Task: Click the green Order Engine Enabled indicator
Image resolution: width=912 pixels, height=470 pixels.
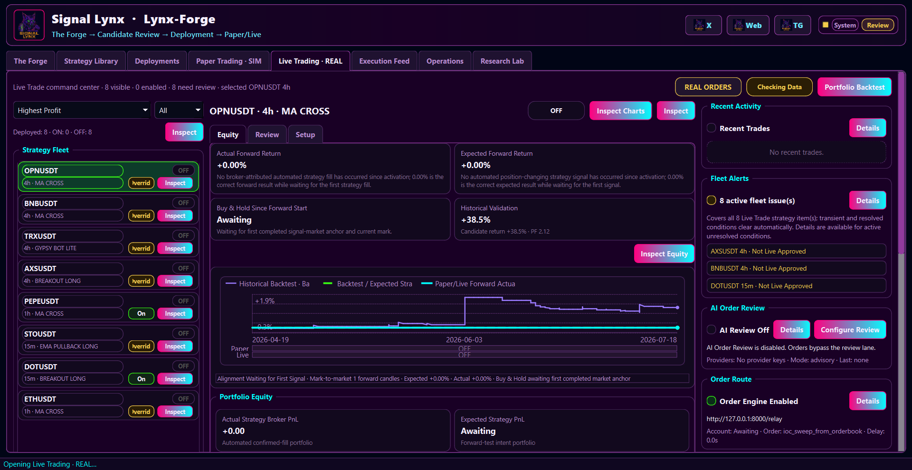Action: (x=712, y=401)
